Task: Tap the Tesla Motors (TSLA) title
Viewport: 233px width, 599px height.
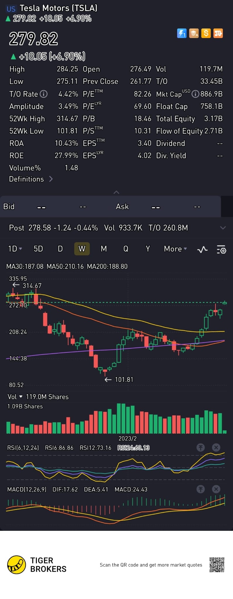Action: tap(58, 8)
